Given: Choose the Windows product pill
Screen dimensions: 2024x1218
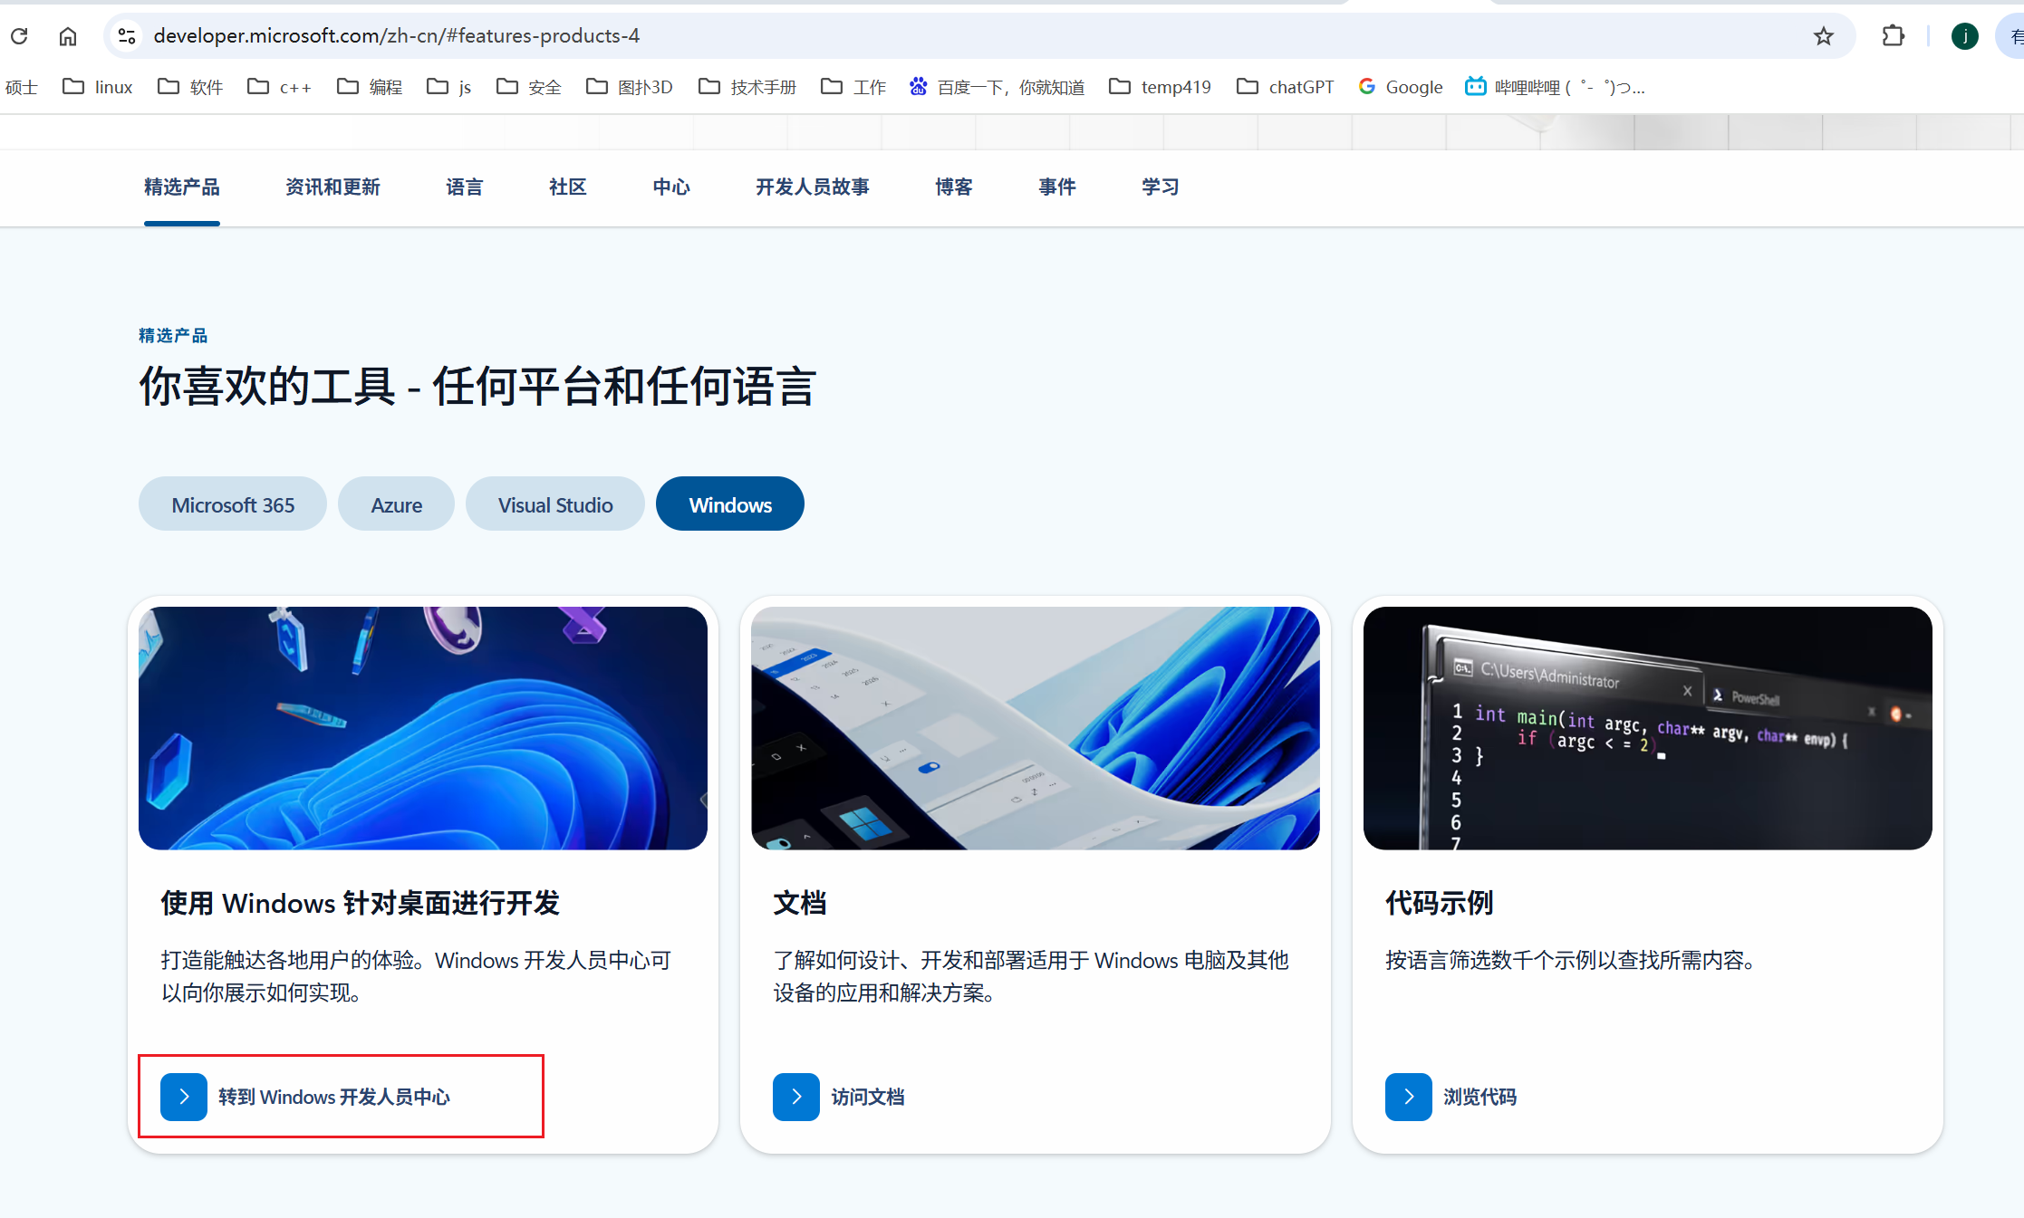Looking at the screenshot, I should pos(730,504).
